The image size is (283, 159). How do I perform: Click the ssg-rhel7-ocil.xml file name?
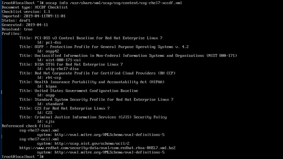(39, 139)
